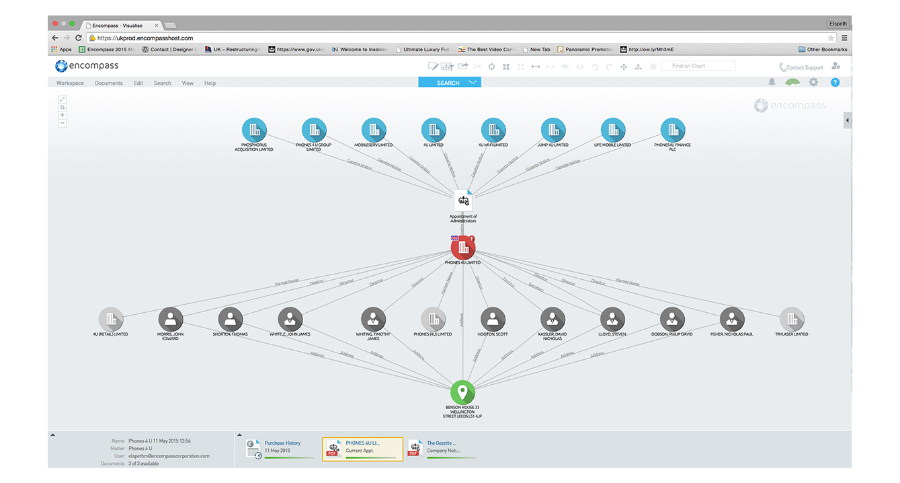Click the add user icon
This screenshot has height=483, width=900.
point(835,66)
